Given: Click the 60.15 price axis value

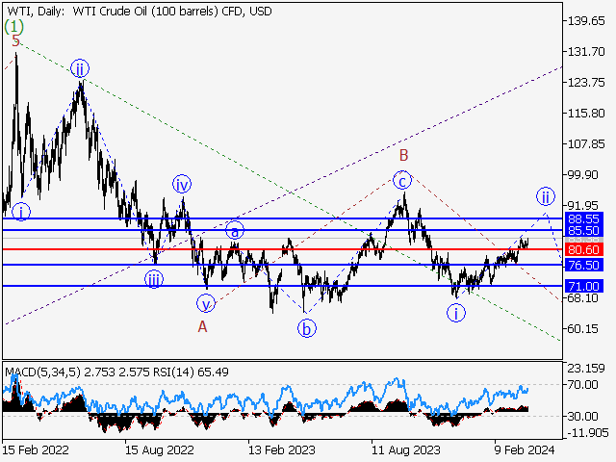Looking at the screenshot, I should (583, 329).
